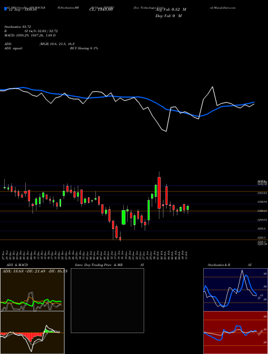The image size is (268, 354).
Task: Click the 'ADX: 13.63 +DY: 21.48 -DY: 16.33' readout
Action: [x=35, y=271]
